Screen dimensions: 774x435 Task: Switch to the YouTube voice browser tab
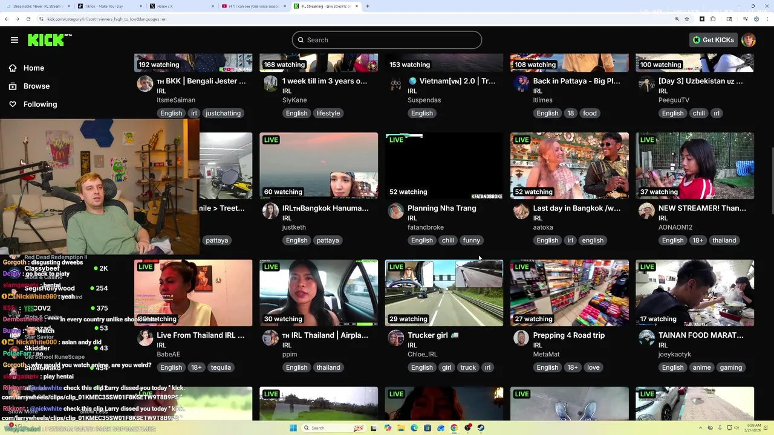click(x=253, y=6)
